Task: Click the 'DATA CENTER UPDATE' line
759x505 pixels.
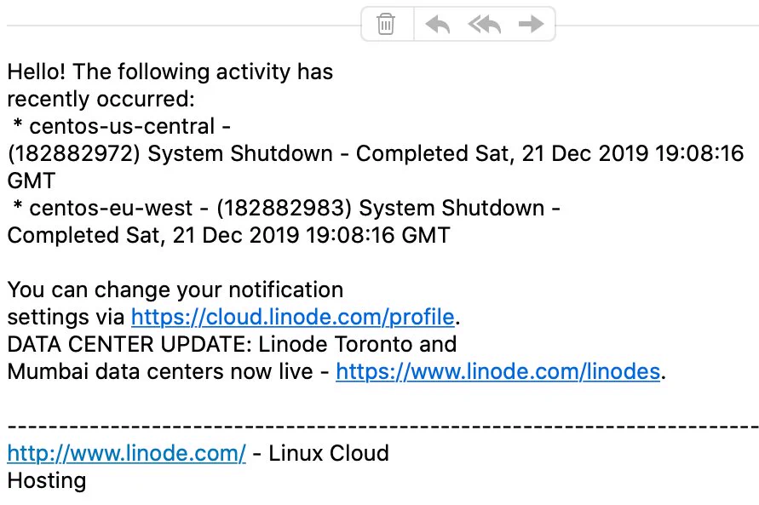Action: tap(232, 345)
